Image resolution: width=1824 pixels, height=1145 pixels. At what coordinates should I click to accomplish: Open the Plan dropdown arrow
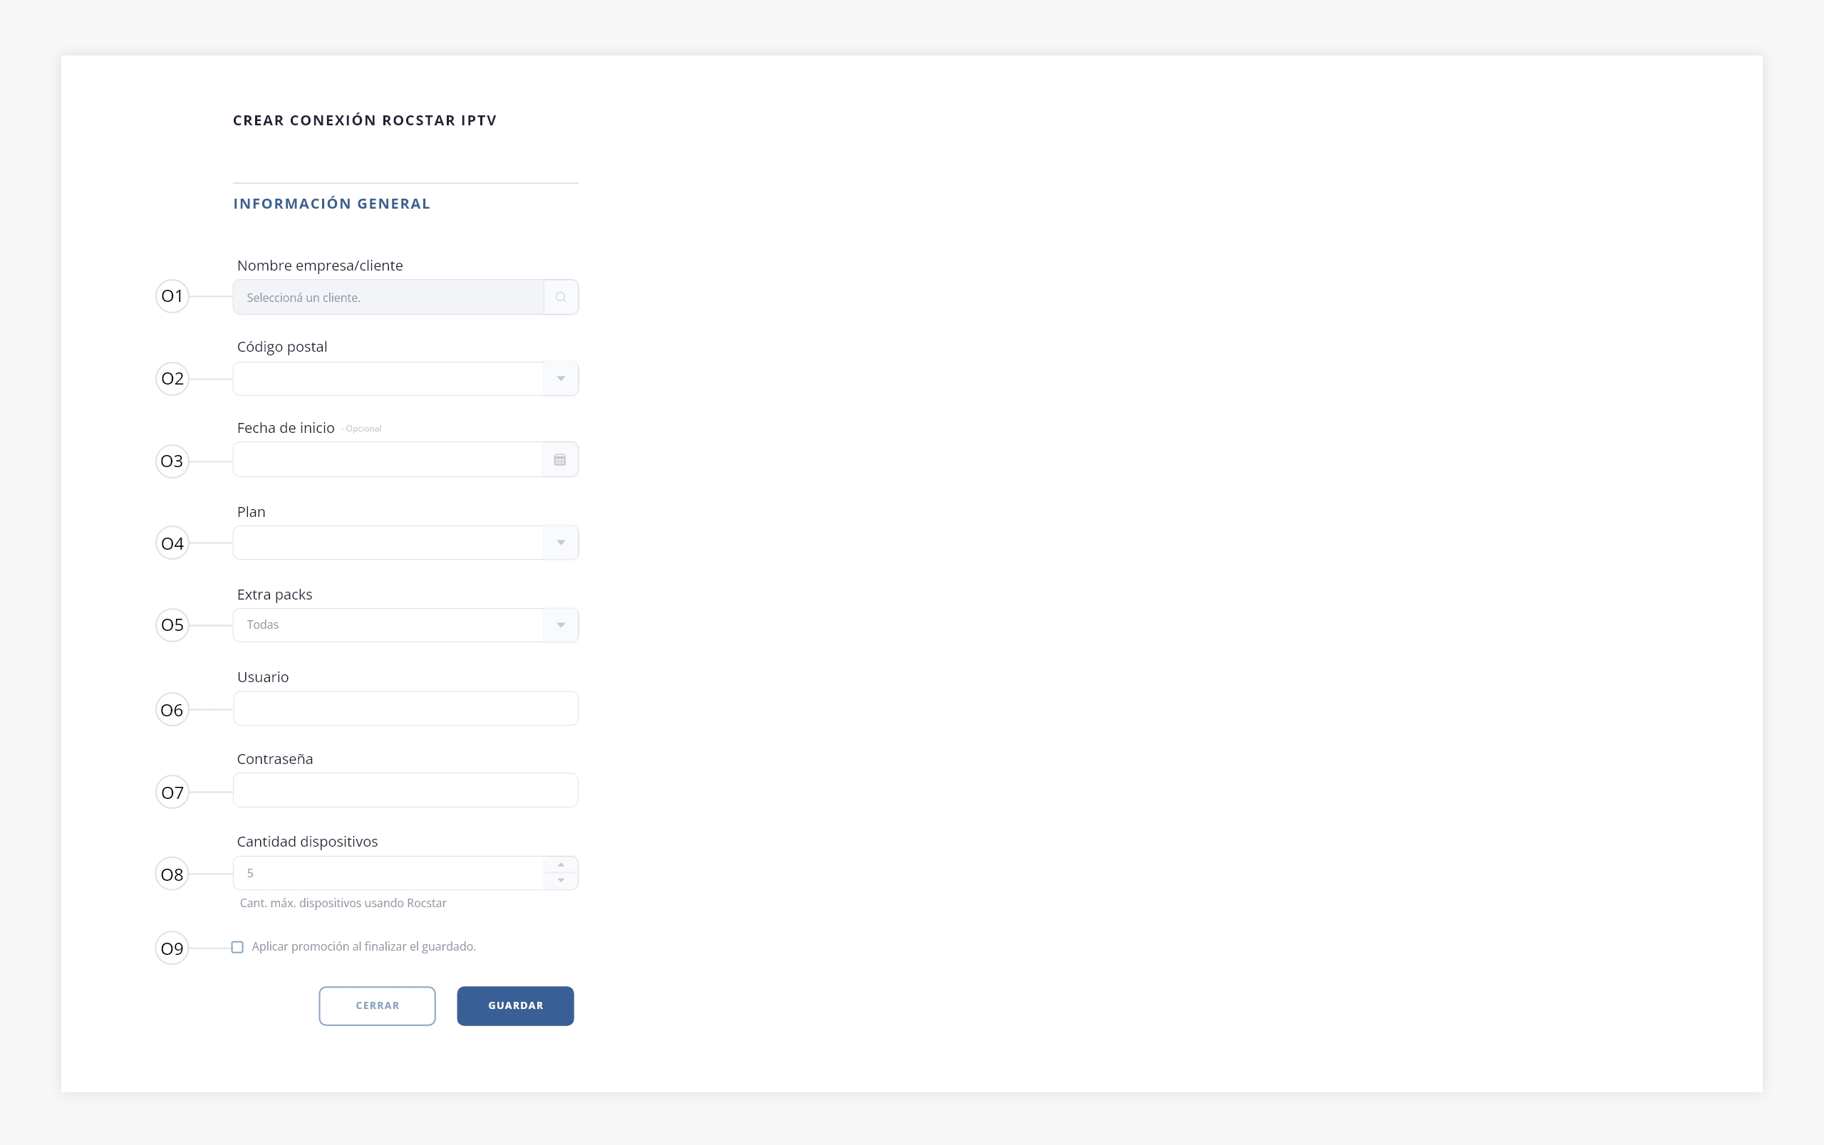561,543
